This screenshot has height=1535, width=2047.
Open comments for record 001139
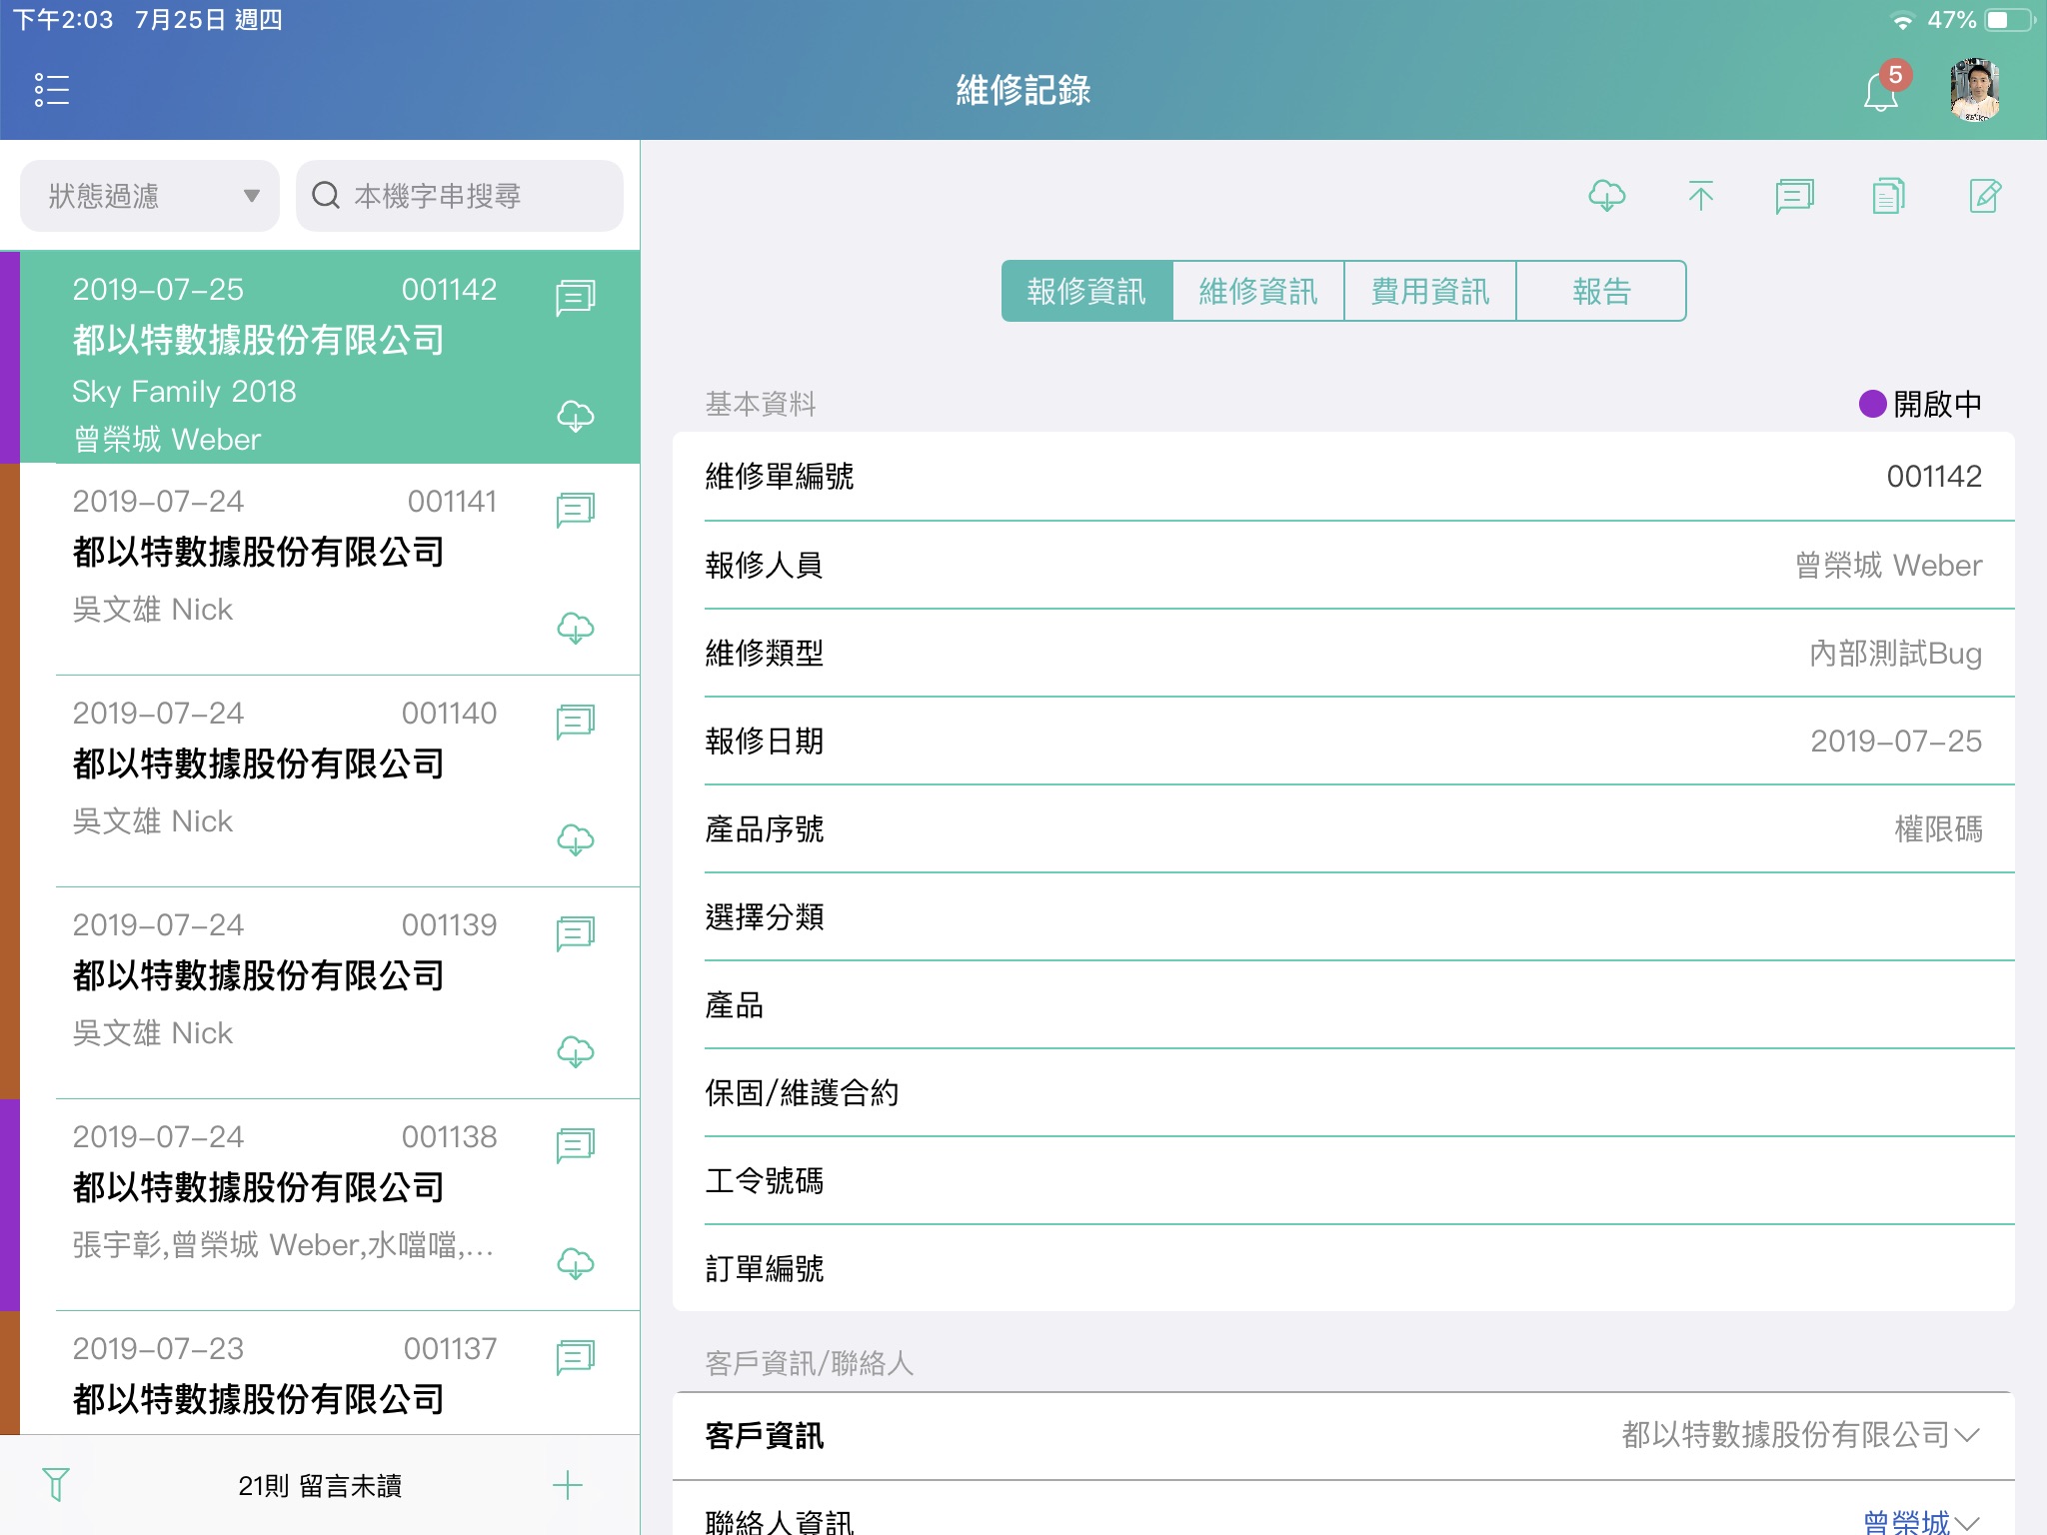tap(576, 933)
